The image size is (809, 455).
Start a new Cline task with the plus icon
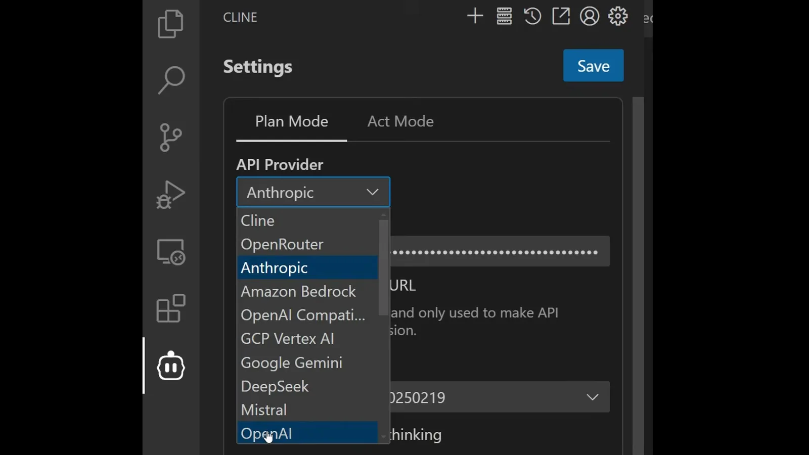(x=475, y=16)
